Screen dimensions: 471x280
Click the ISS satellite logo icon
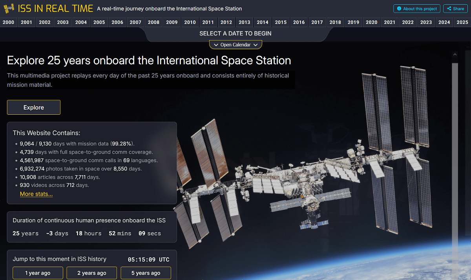click(x=9, y=8)
